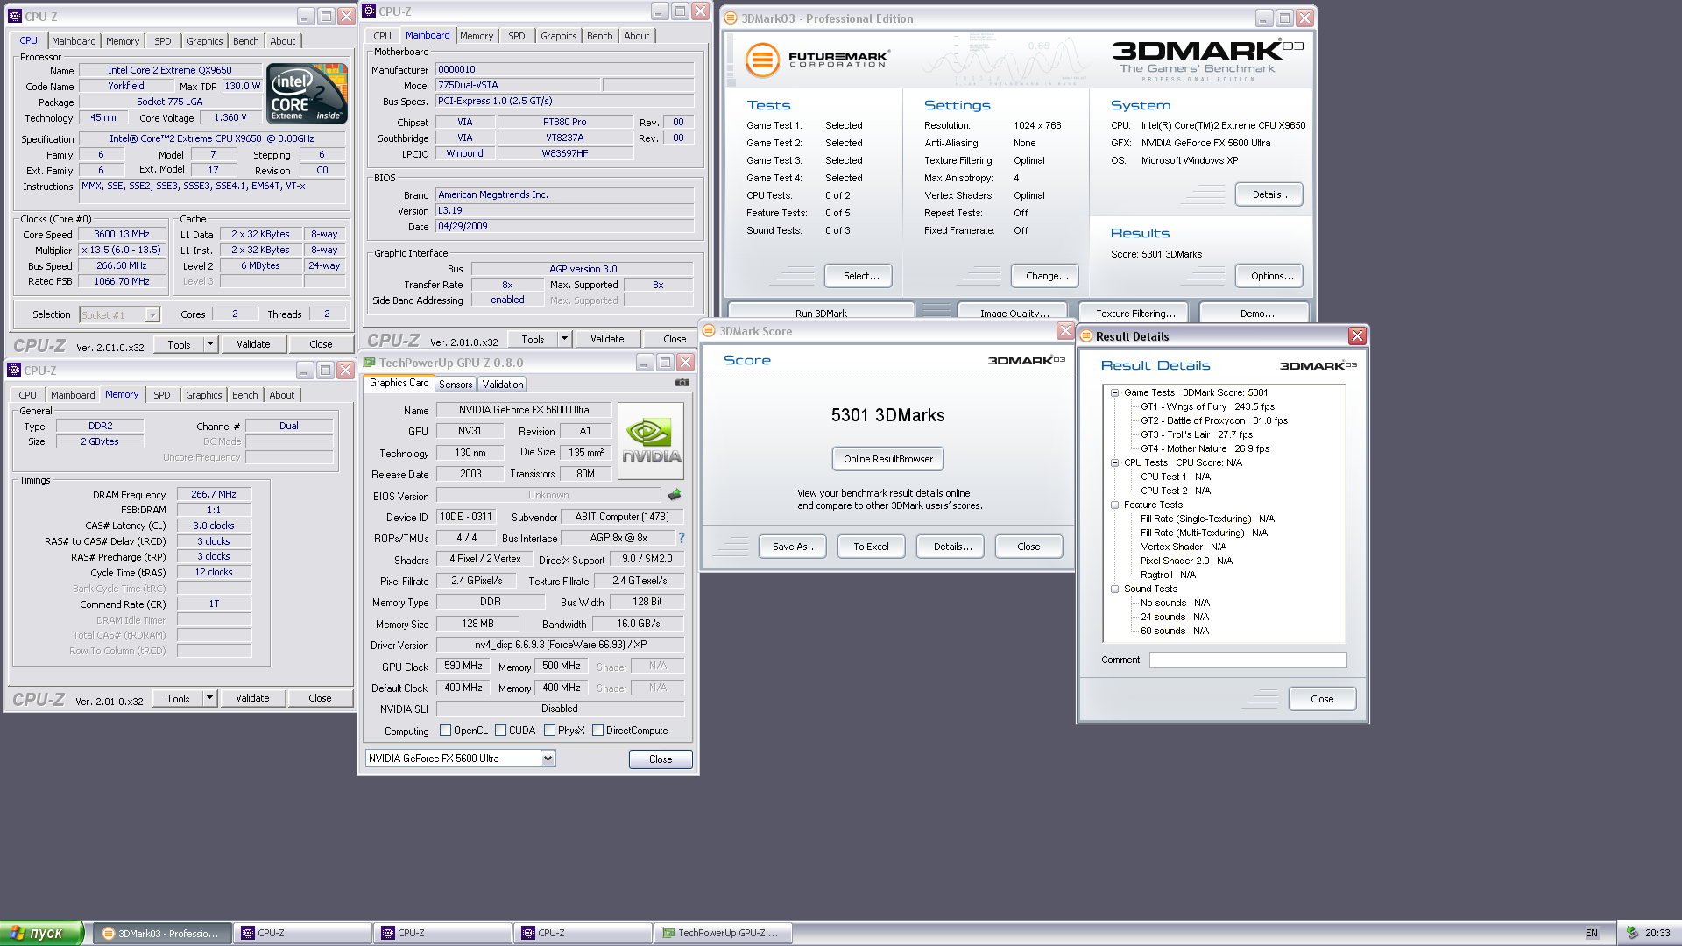
Task: Click the 3DMark03 title bar icon
Action: tap(731, 18)
